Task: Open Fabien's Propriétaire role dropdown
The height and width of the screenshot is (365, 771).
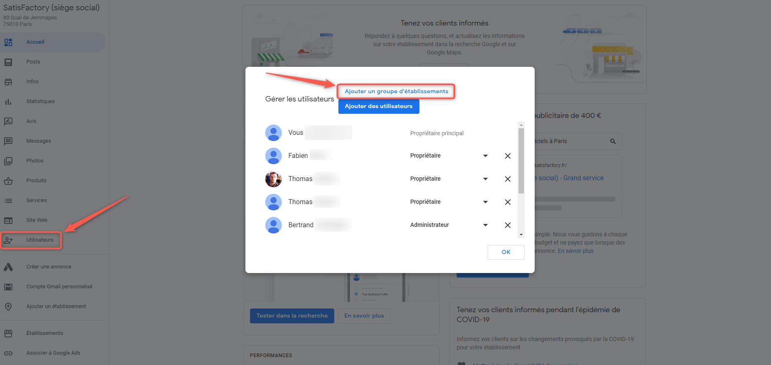Action: (x=485, y=156)
